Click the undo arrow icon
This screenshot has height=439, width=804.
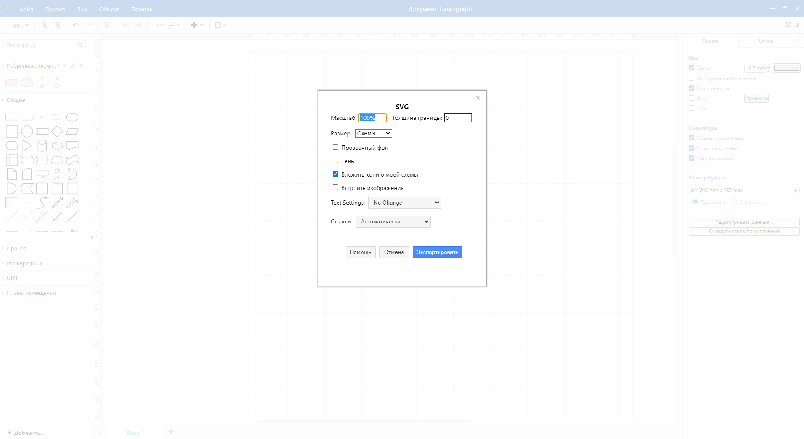coord(75,25)
